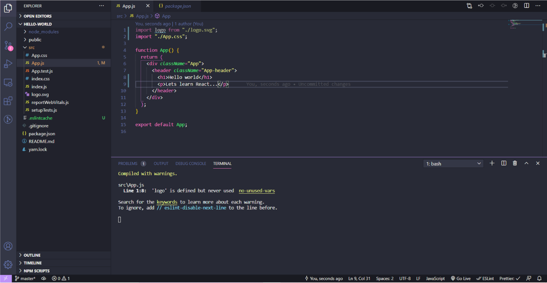Click the Accounts icon in activity bar
This screenshot has width=547, height=283.
8,246
